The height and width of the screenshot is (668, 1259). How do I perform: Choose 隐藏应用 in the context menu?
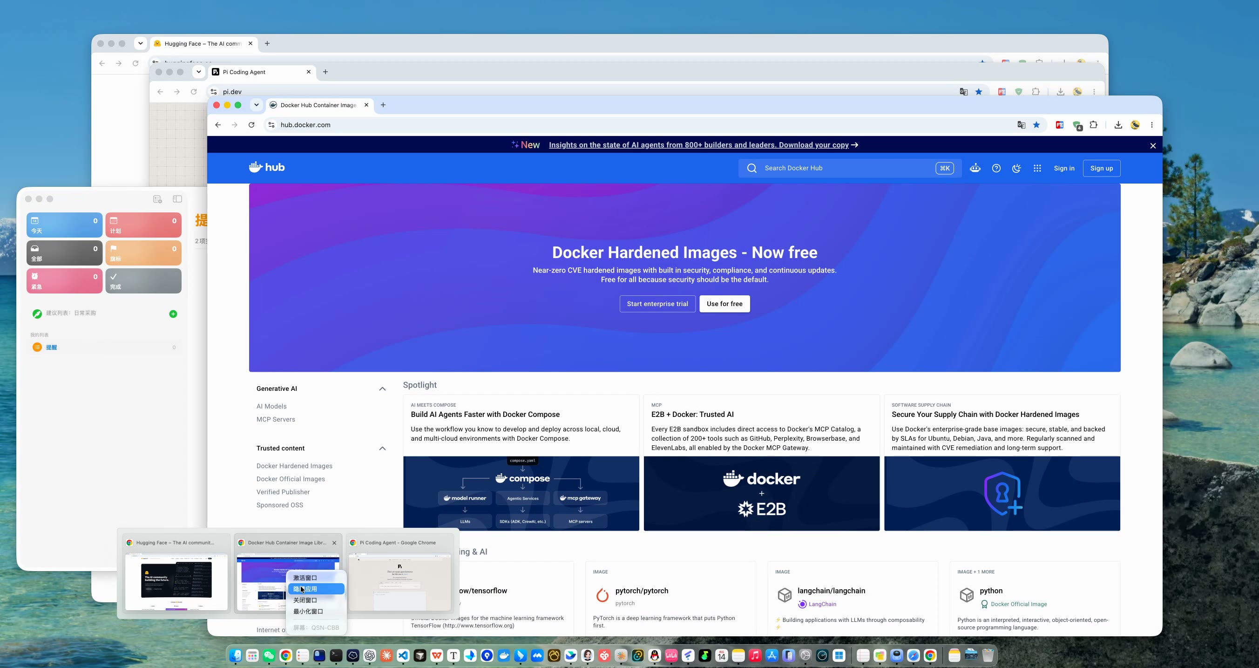click(316, 589)
